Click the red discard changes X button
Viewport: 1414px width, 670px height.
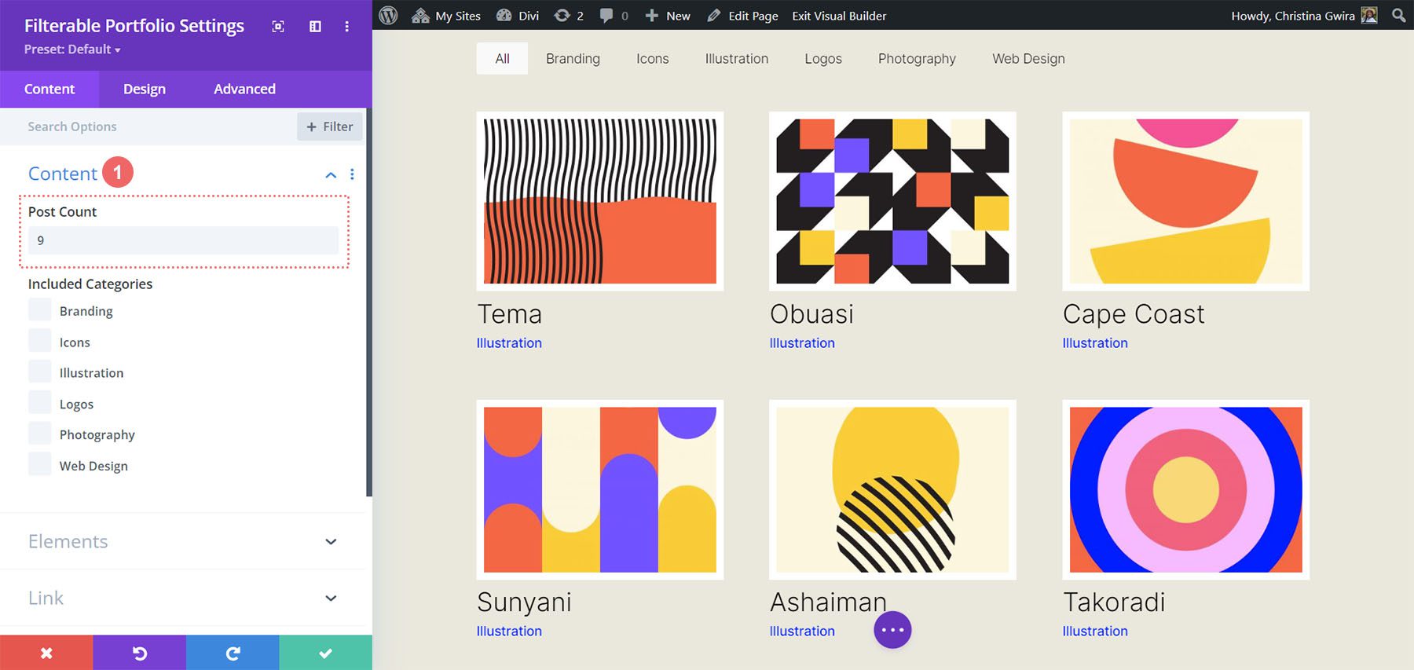coord(46,653)
